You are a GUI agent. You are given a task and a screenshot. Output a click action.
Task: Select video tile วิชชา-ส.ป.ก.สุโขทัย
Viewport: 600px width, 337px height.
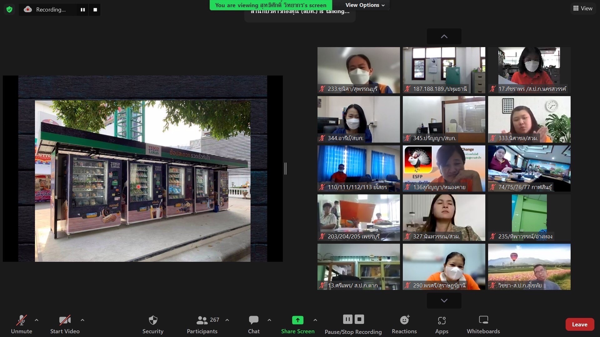529,267
